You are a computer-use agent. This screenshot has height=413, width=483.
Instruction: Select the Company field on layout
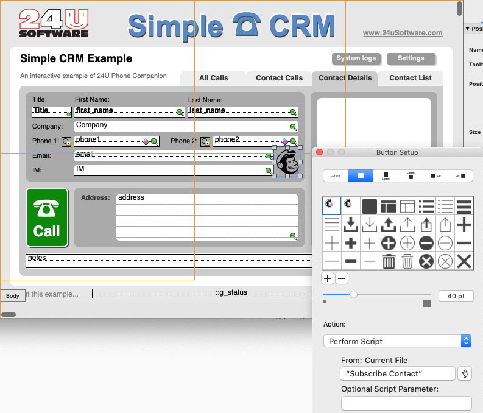pos(186,126)
